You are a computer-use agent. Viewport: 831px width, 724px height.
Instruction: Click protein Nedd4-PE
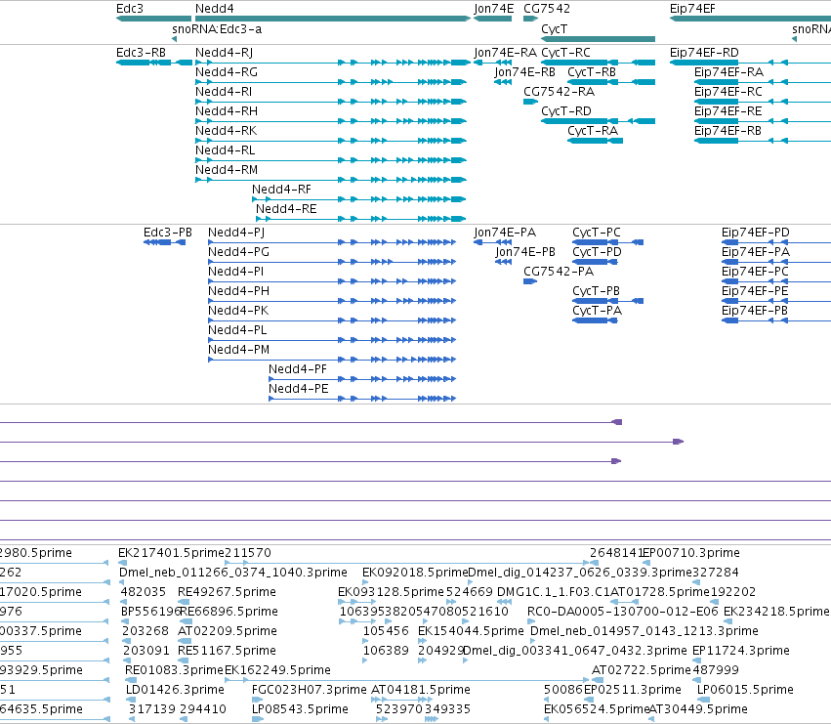pyautogui.click(x=362, y=399)
